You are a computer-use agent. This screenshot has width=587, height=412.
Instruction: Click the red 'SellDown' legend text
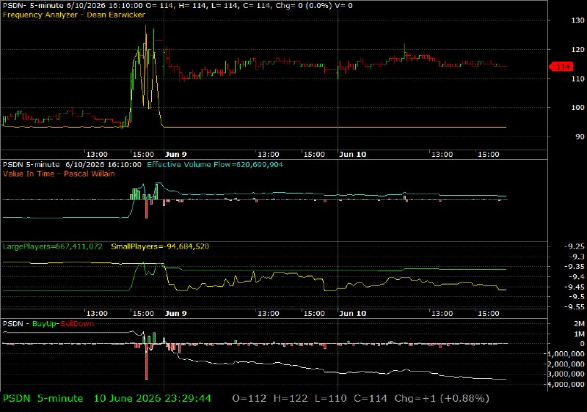[77, 324]
